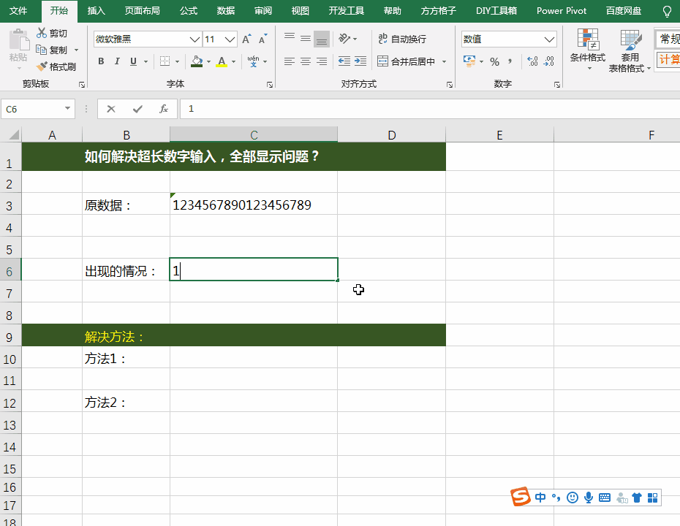This screenshot has height=526, width=680.
Task: Toggle Underline formatting
Action: click(x=133, y=61)
